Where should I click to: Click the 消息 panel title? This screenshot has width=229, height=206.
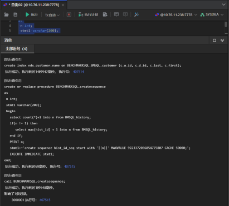8,40
